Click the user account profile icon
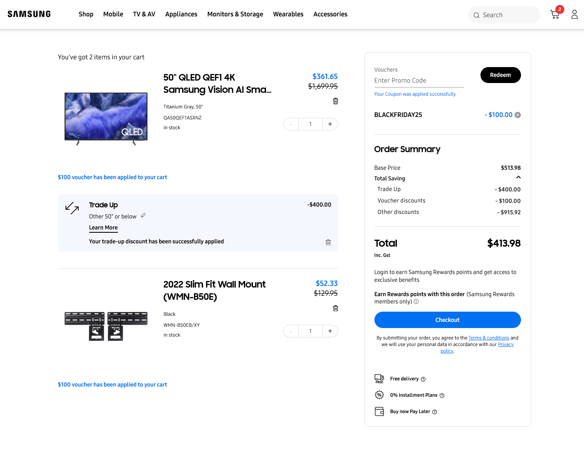 (574, 15)
